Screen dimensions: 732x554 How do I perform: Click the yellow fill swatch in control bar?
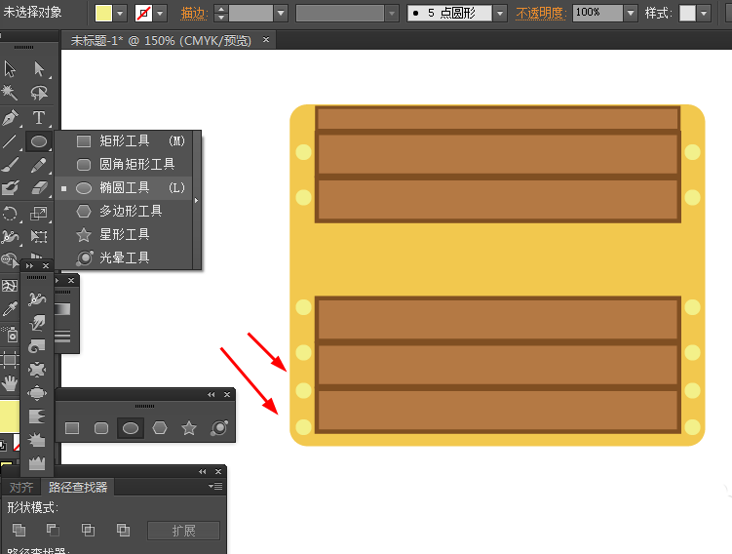103,14
